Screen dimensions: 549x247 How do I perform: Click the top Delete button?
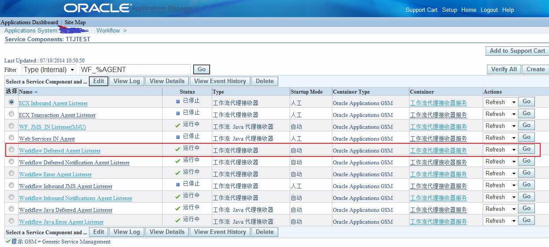coord(265,81)
